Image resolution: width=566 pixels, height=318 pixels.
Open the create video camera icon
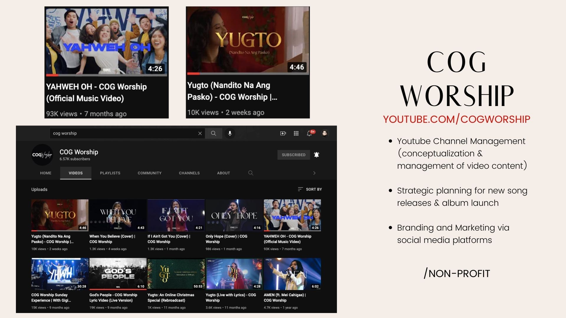[283, 133]
